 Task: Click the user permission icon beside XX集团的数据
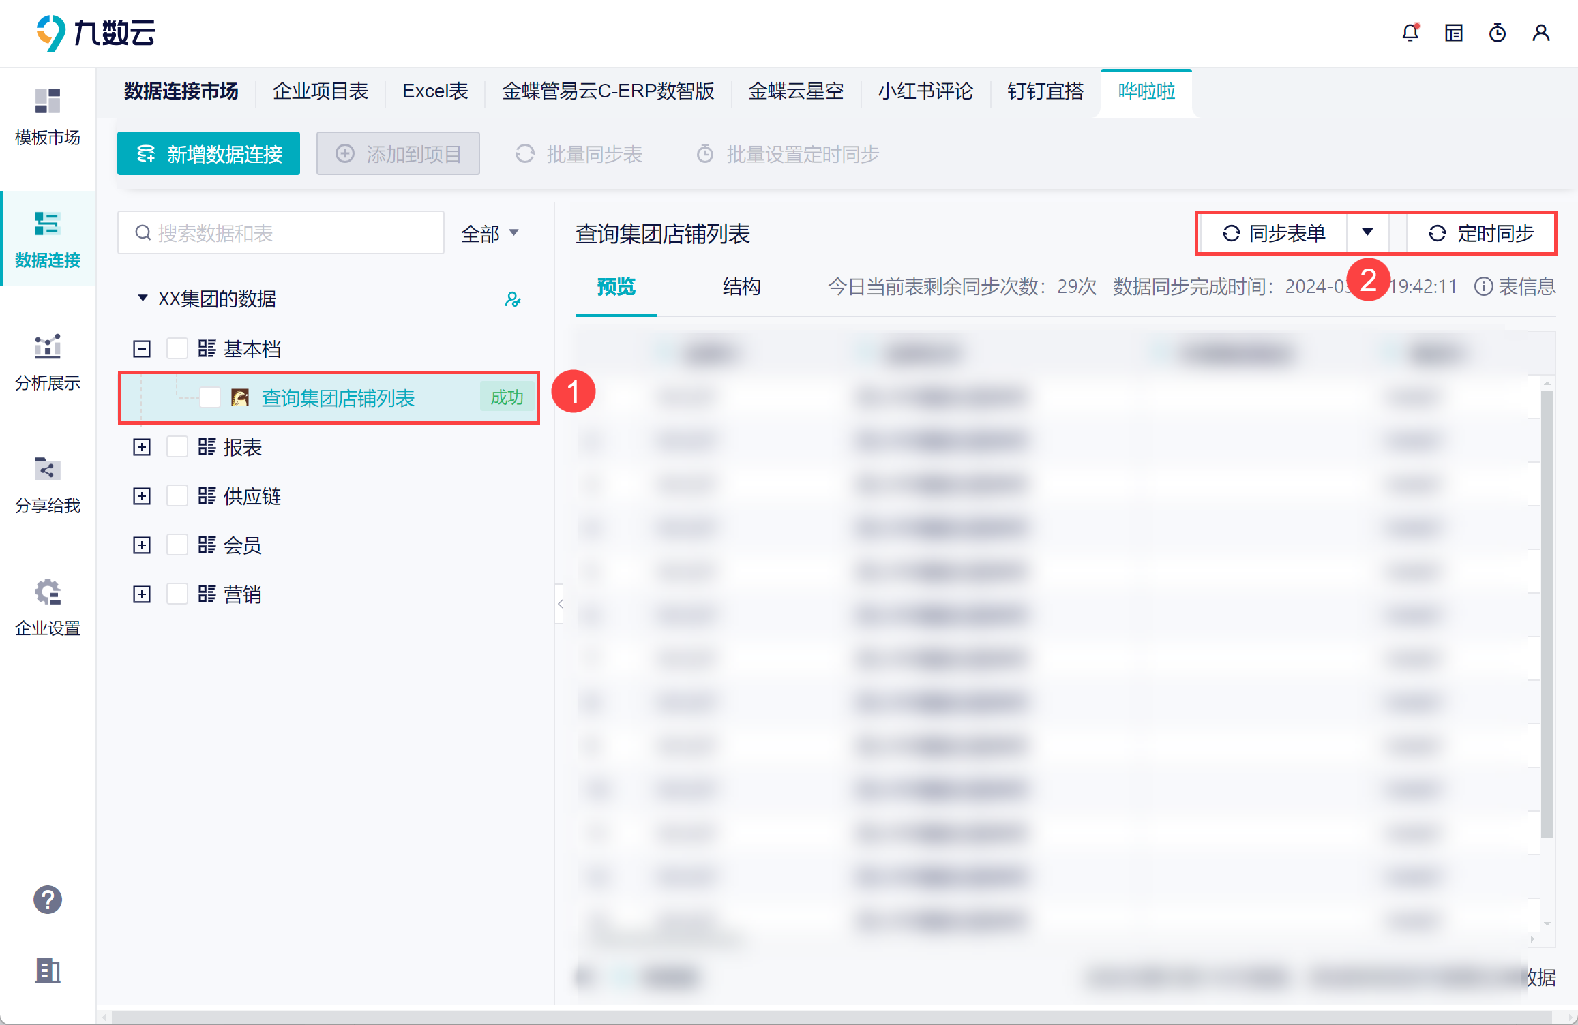coord(513,299)
